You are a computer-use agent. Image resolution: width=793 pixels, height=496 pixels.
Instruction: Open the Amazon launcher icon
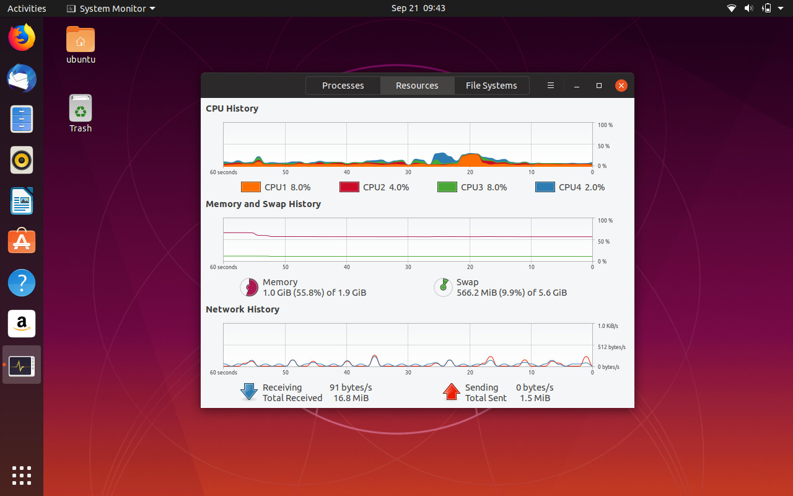coord(21,323)
